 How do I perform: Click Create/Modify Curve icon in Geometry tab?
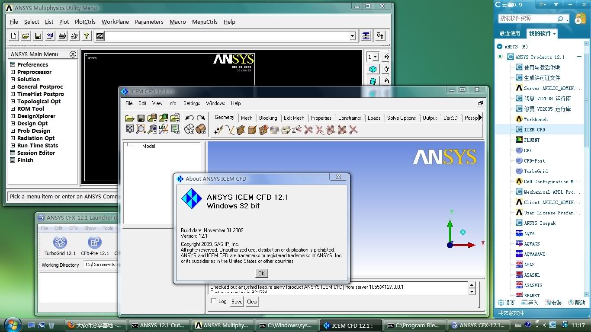[x=230, y=130]
